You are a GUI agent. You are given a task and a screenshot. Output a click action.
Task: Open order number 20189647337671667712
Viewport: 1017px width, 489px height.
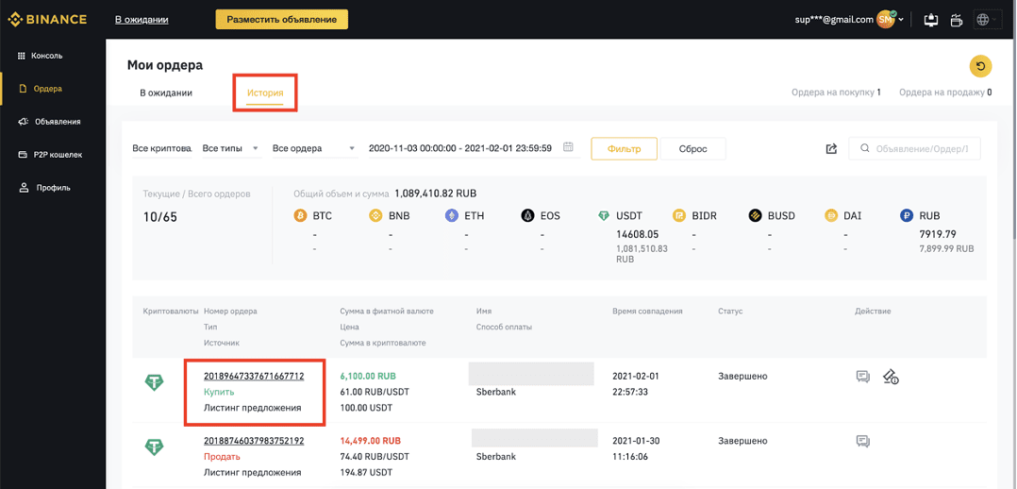click(x=255, y=376)
